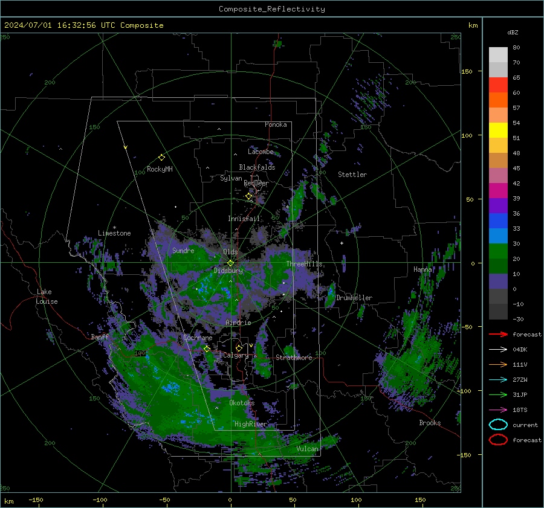Select the -100 tick on bottom axis
Viewport: 544px width, 508px height.
[x=100, y=500]
